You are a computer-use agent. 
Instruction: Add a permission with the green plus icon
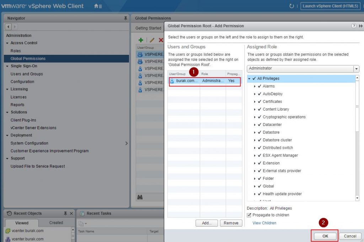click(x=141, y=40)
